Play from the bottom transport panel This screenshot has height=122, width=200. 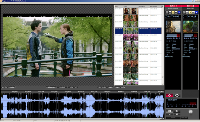(177, 111)
